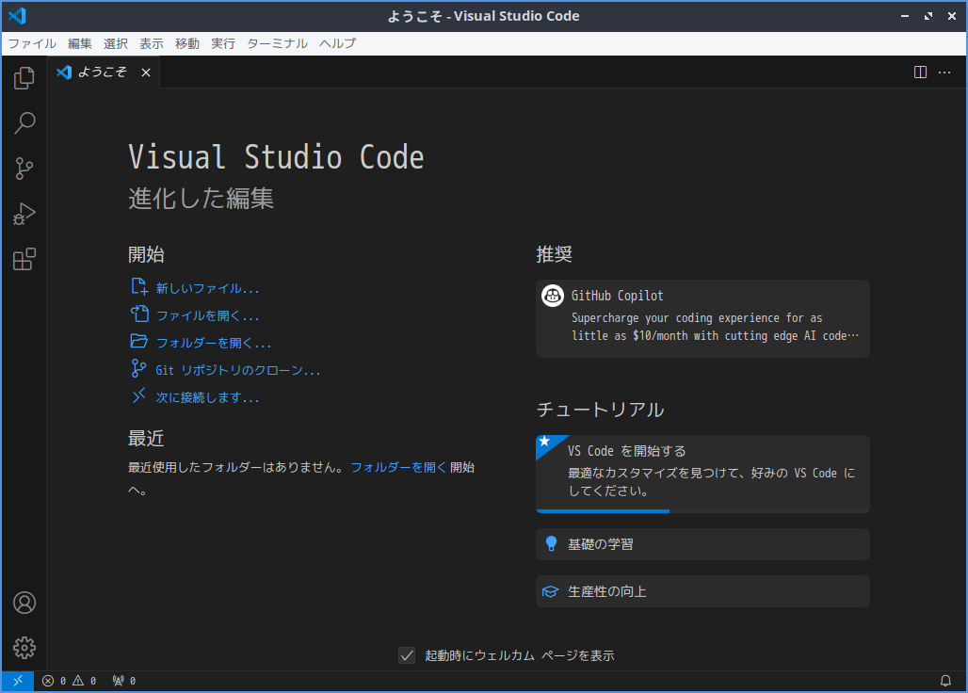Click the lightbulb icon beside 基礎の学習
The image size is (968, 693).
pos(551,543)
